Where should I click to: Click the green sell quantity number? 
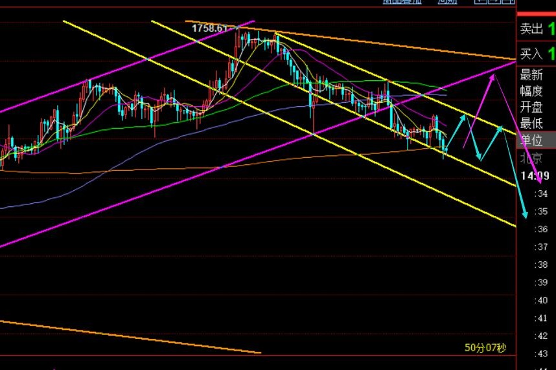[551, 29]
